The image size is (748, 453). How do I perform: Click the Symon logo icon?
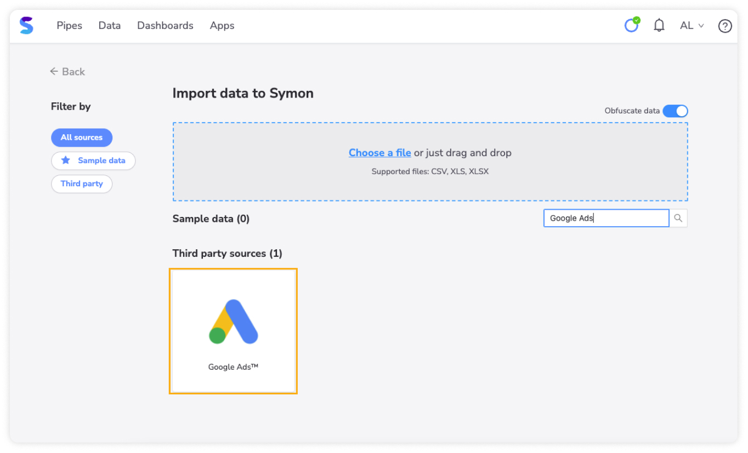26,26
